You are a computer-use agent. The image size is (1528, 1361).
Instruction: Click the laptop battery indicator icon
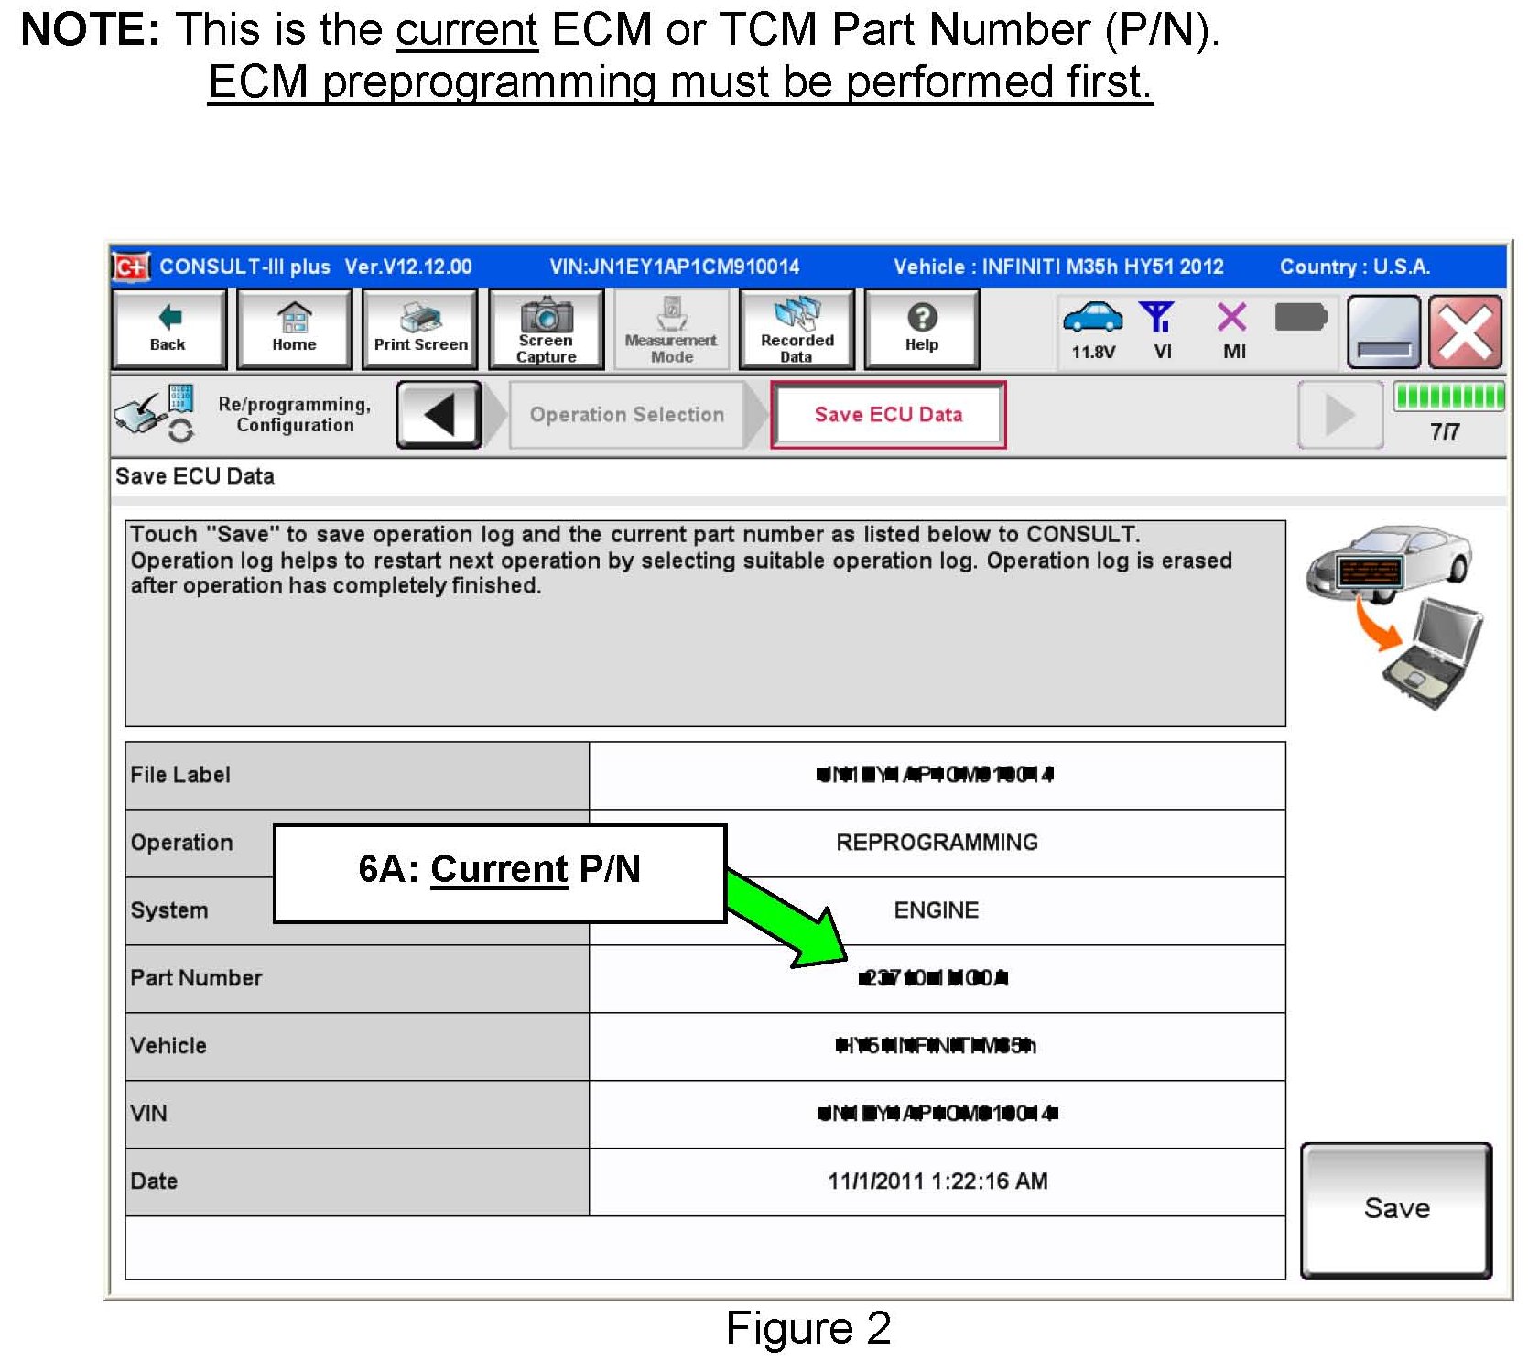click(1300, 319)
